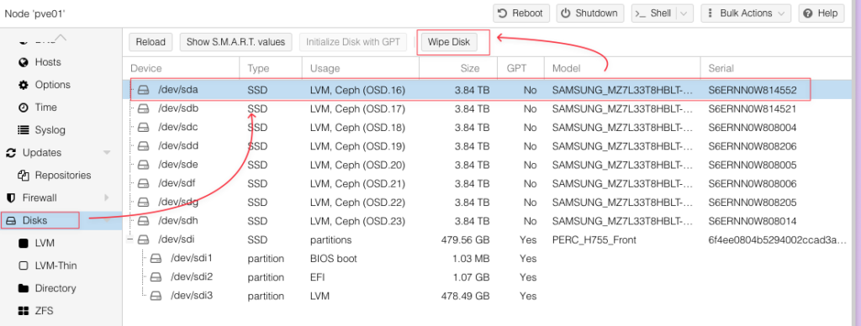This screenshot has height=326, width=861.
Task: Open Options in the sidebar
Action: (52, 85)
